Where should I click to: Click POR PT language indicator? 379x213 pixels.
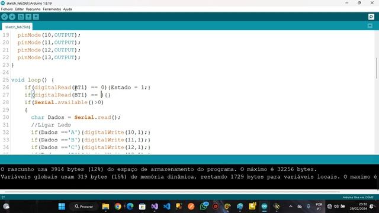319,206
